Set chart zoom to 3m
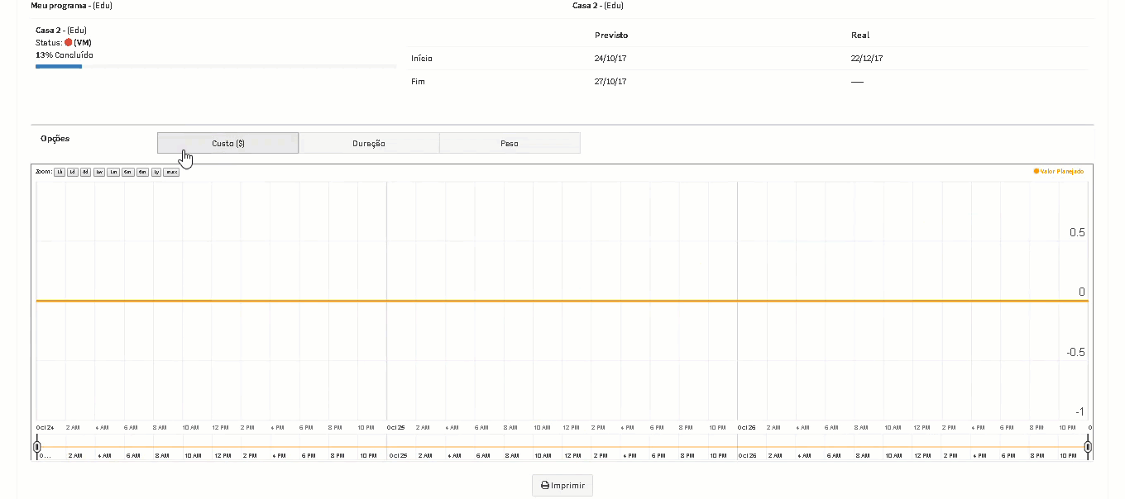 pos(127,172)
